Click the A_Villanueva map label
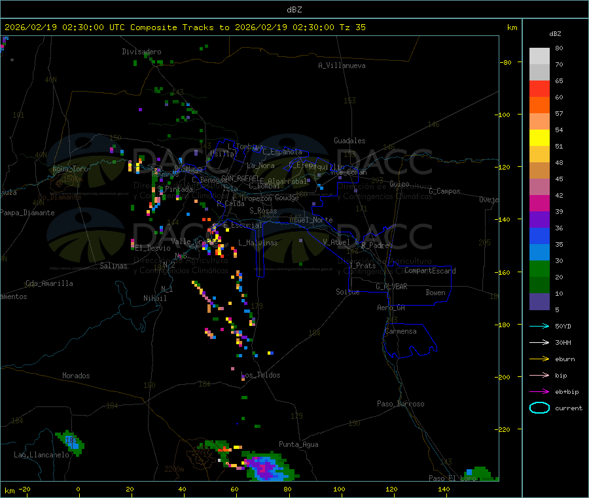 tap(342, 65)
